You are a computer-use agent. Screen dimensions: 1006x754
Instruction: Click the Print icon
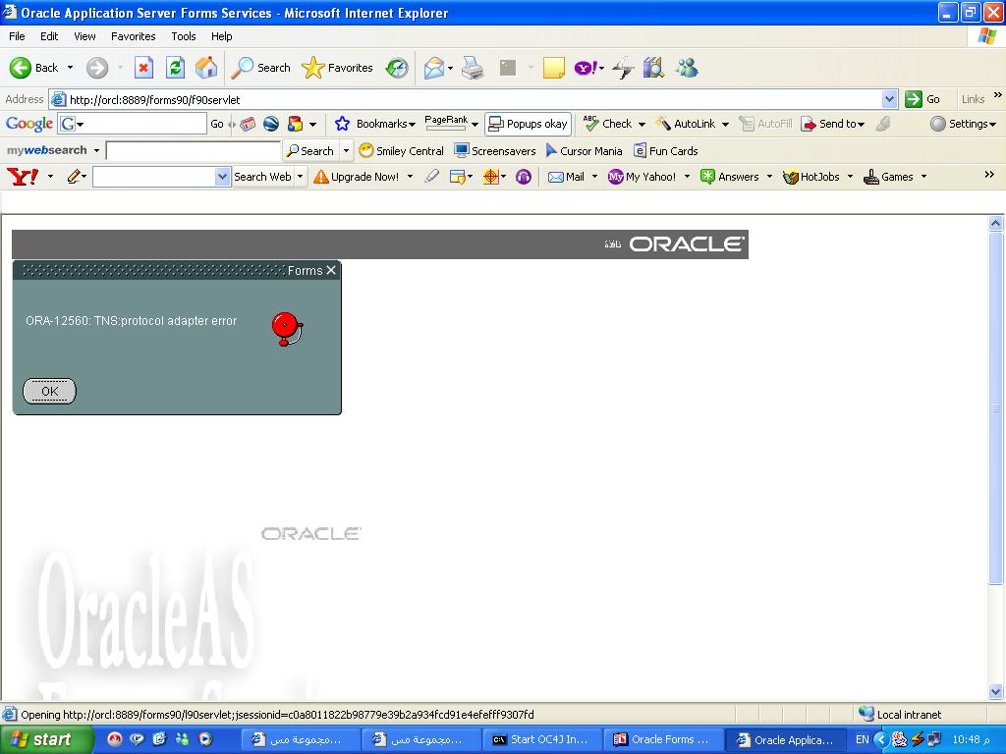(473, 68)
